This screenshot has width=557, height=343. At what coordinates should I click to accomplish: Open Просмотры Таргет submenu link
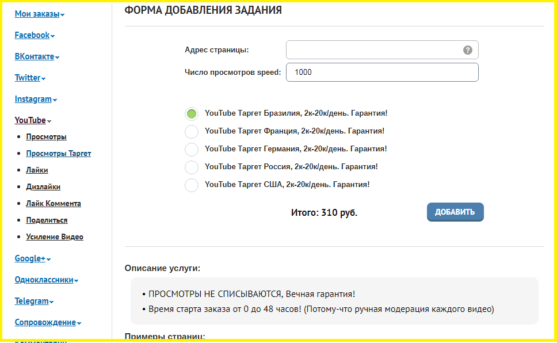(59, 154)
